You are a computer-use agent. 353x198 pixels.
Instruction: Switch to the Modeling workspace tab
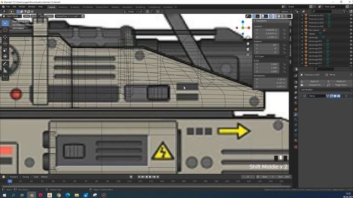pyautogui.click(x=62, y=7)
